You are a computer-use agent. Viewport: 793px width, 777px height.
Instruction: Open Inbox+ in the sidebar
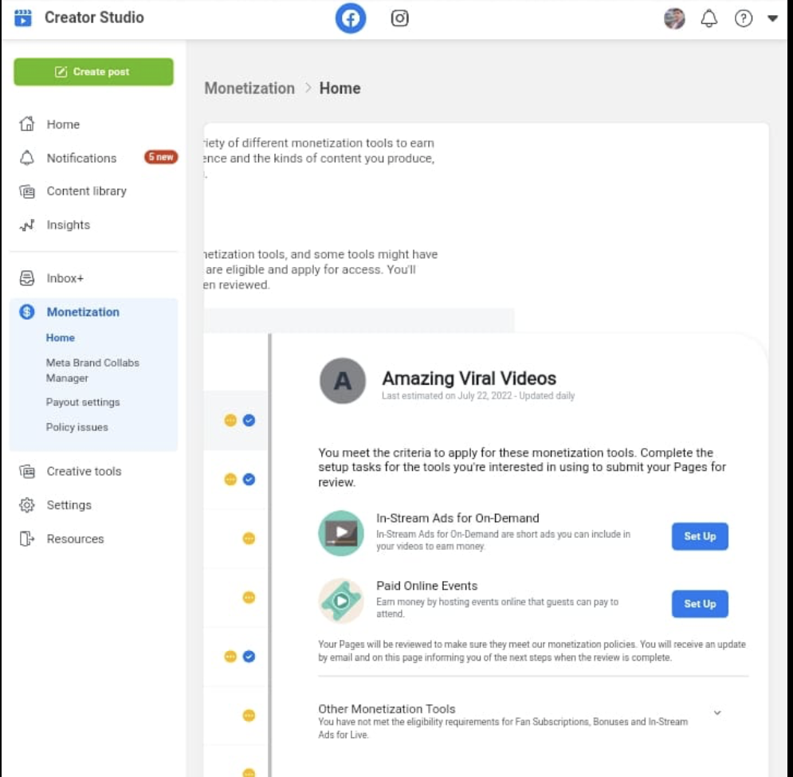click(x=65, y=278)
